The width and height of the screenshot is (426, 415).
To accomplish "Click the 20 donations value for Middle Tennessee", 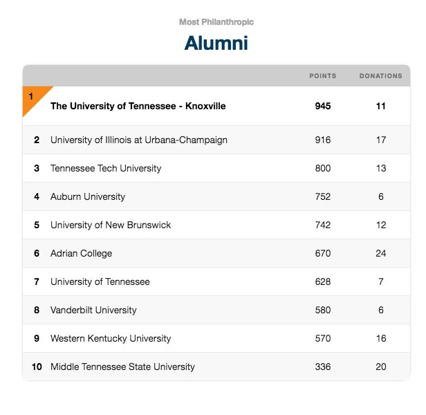I will pos(380,367).
